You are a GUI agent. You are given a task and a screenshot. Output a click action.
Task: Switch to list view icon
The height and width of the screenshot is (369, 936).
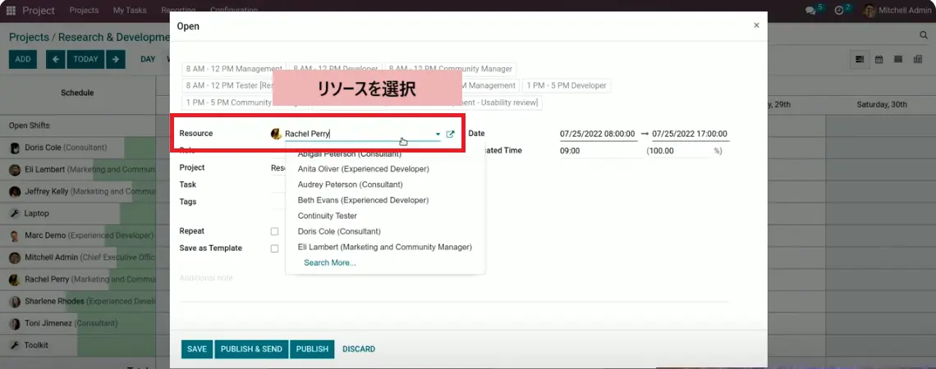(897, 60)
